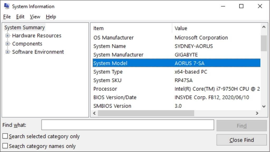270x152 pixels.
Task: Click the Value column header
Action: pos(181,28)
